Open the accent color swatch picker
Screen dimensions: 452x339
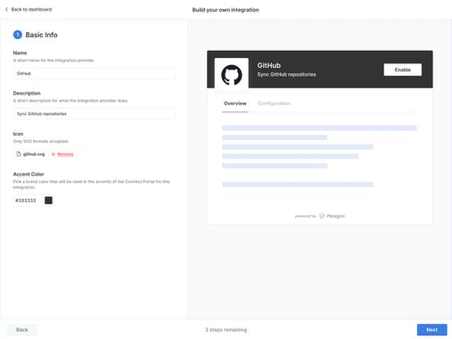pos(48,201)
